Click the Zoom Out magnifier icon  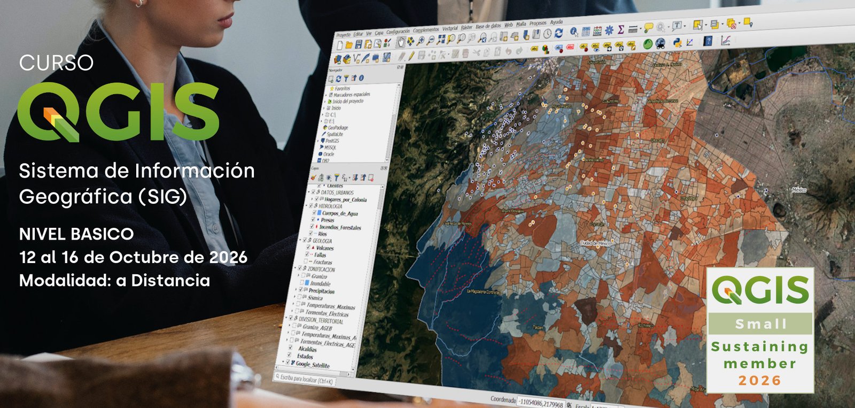tap(431, 40)
